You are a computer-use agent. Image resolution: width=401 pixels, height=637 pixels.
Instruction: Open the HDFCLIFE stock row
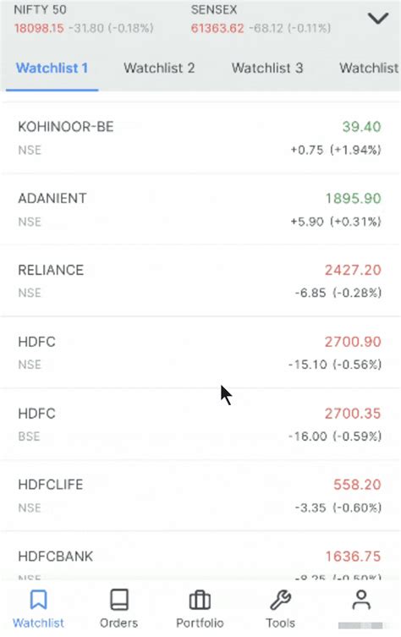click(200, 496)
